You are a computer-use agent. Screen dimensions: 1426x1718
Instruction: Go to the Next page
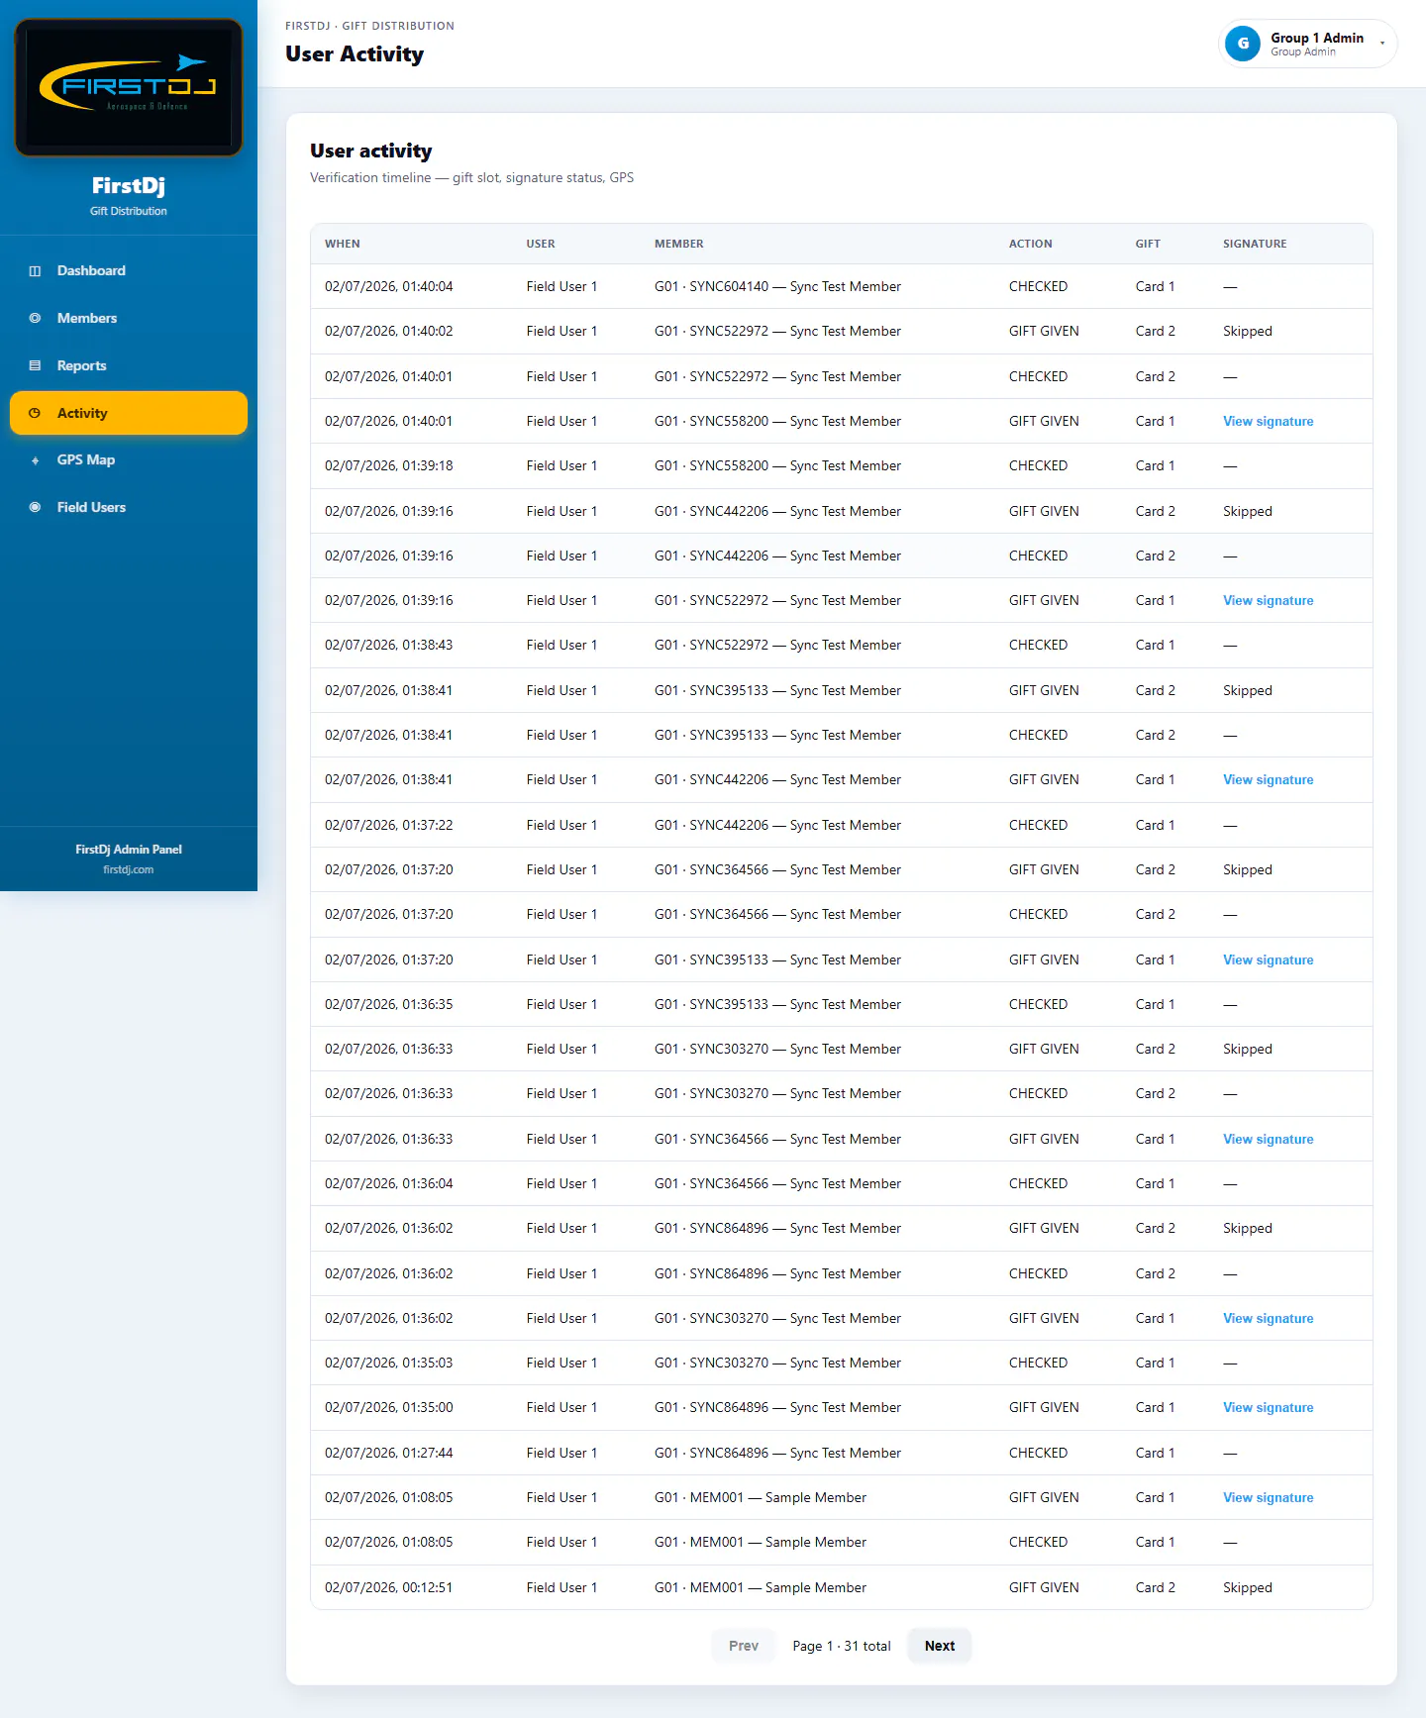click(940, 1646)
